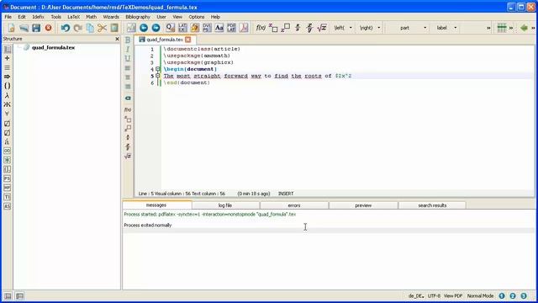Insert square root from top toolbar
The width and height of the screenshot is (538, 303).
coord(322,28)
